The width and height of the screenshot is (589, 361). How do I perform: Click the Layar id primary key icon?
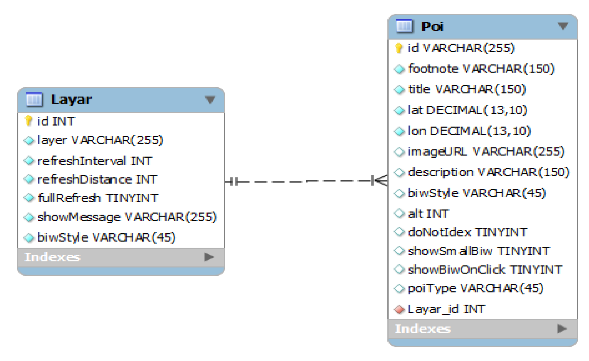point(28,121)
